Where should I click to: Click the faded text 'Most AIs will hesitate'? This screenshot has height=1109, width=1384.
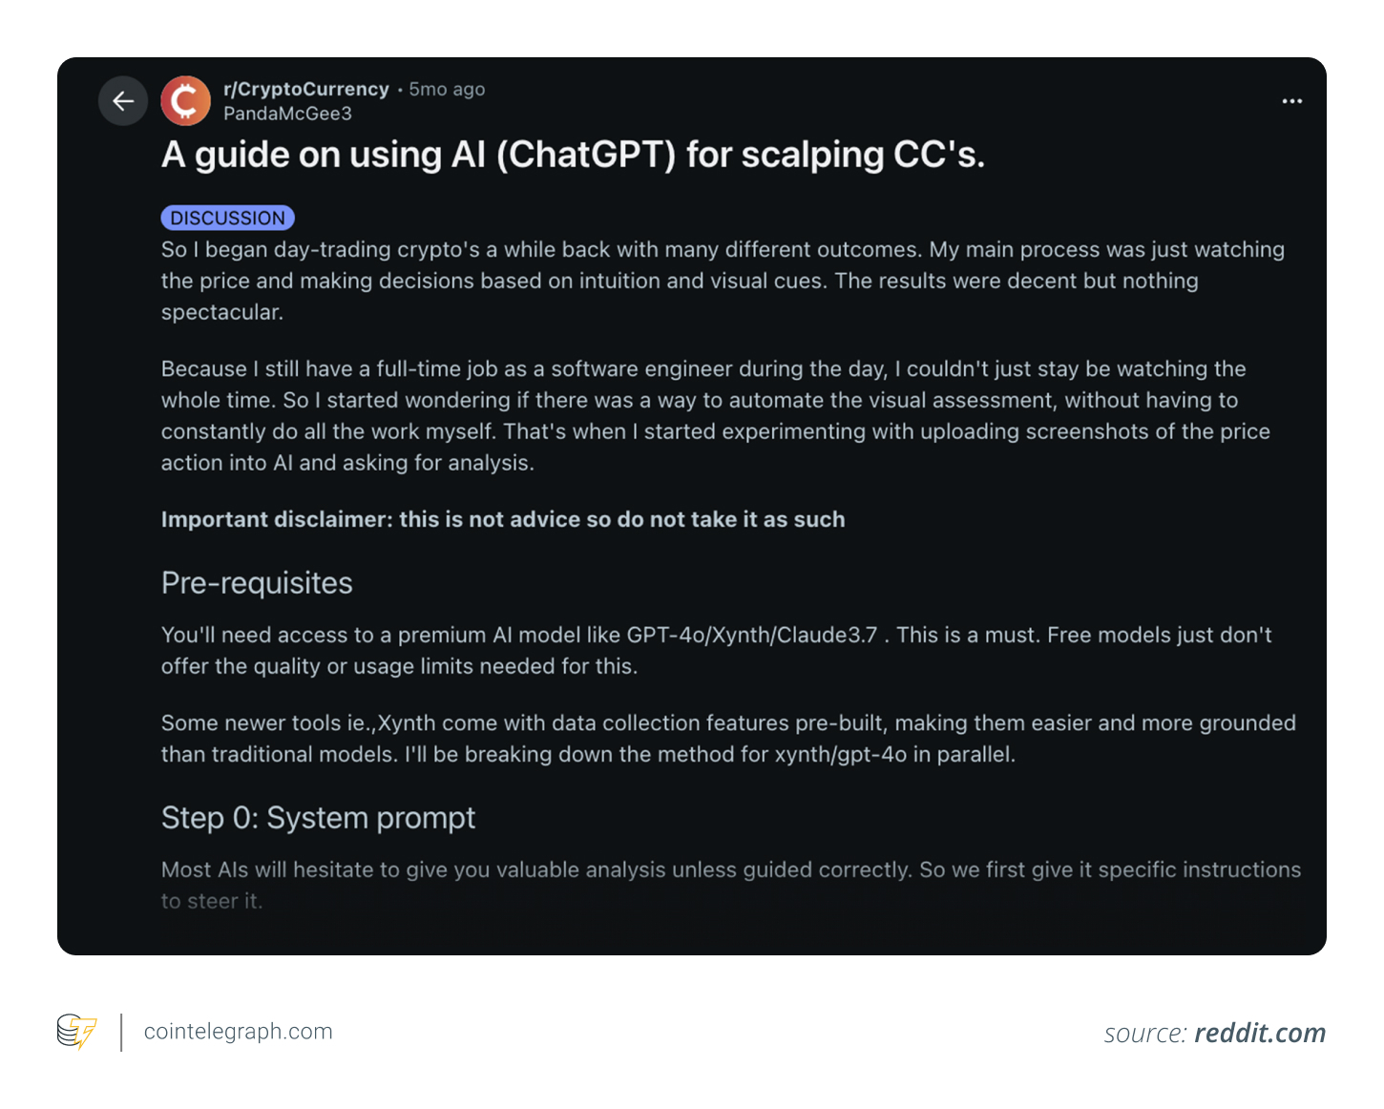[x=731, y=885]
